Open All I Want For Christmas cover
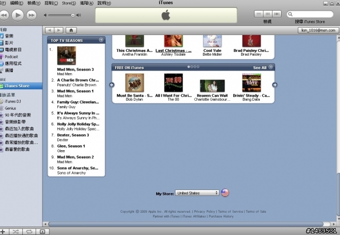The height and width of the screenshot is (235, 340). tap(174, 83)
